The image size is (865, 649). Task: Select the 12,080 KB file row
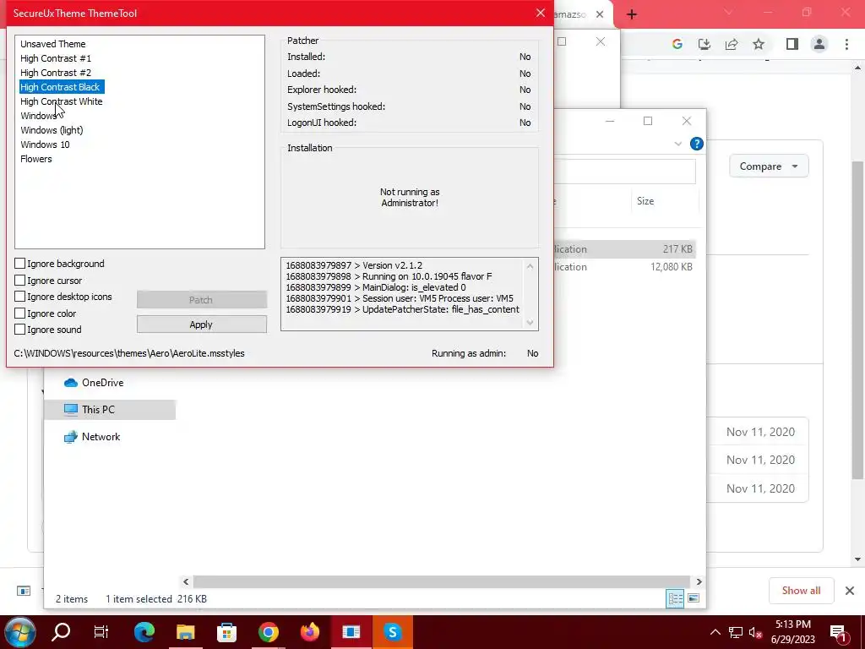623,266
